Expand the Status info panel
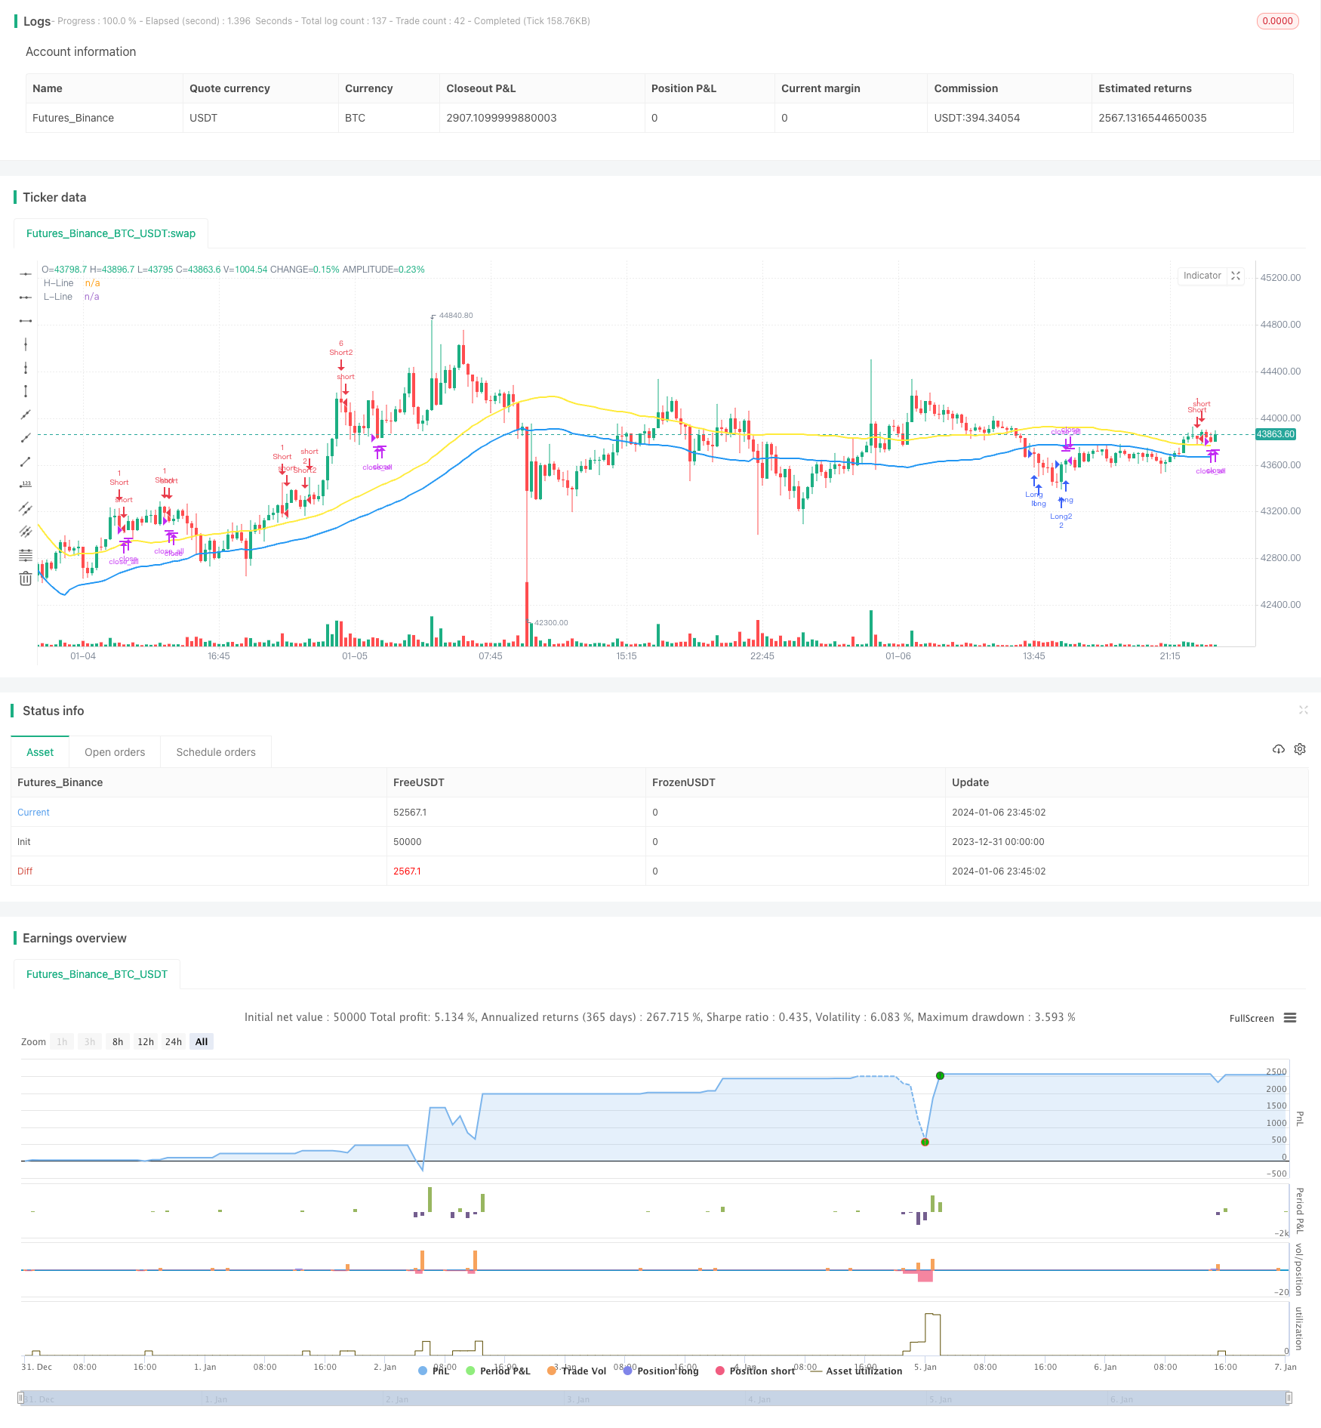The height and width of the screenshot is (1428, 1321). pyautogui.click(x=1303, y=710)
